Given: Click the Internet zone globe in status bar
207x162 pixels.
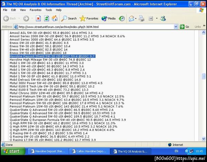Looking at the screenshot, I should 170,145.
